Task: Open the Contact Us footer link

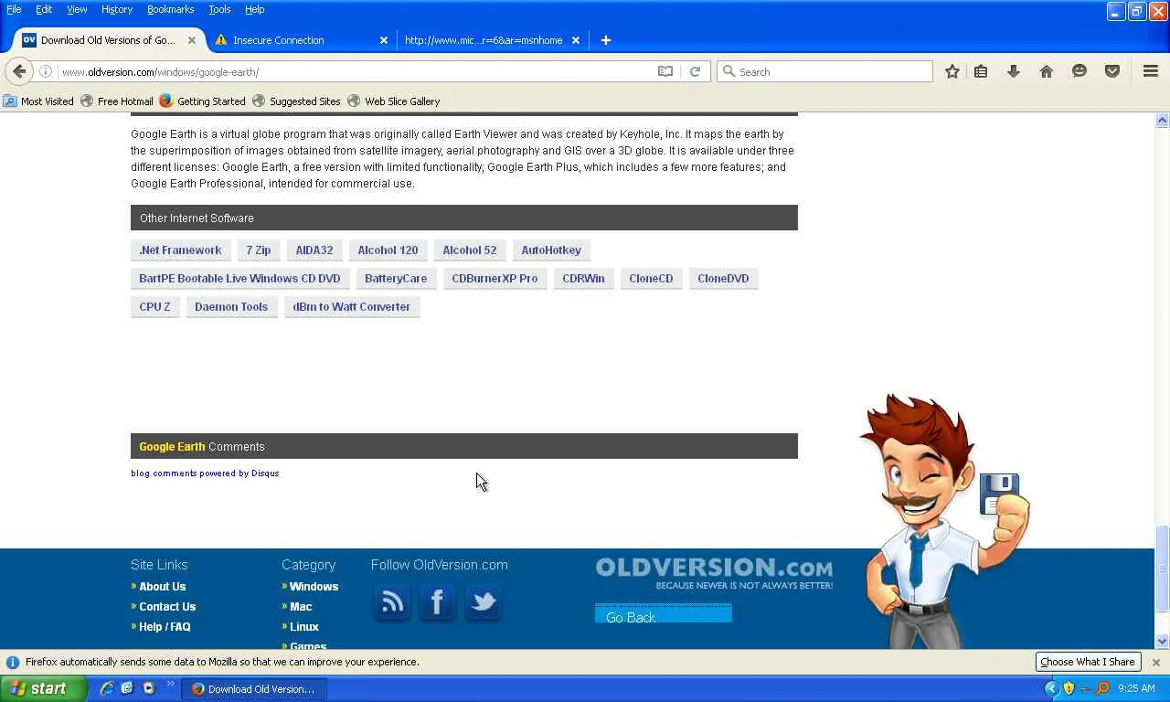Action: coord(167,607)
